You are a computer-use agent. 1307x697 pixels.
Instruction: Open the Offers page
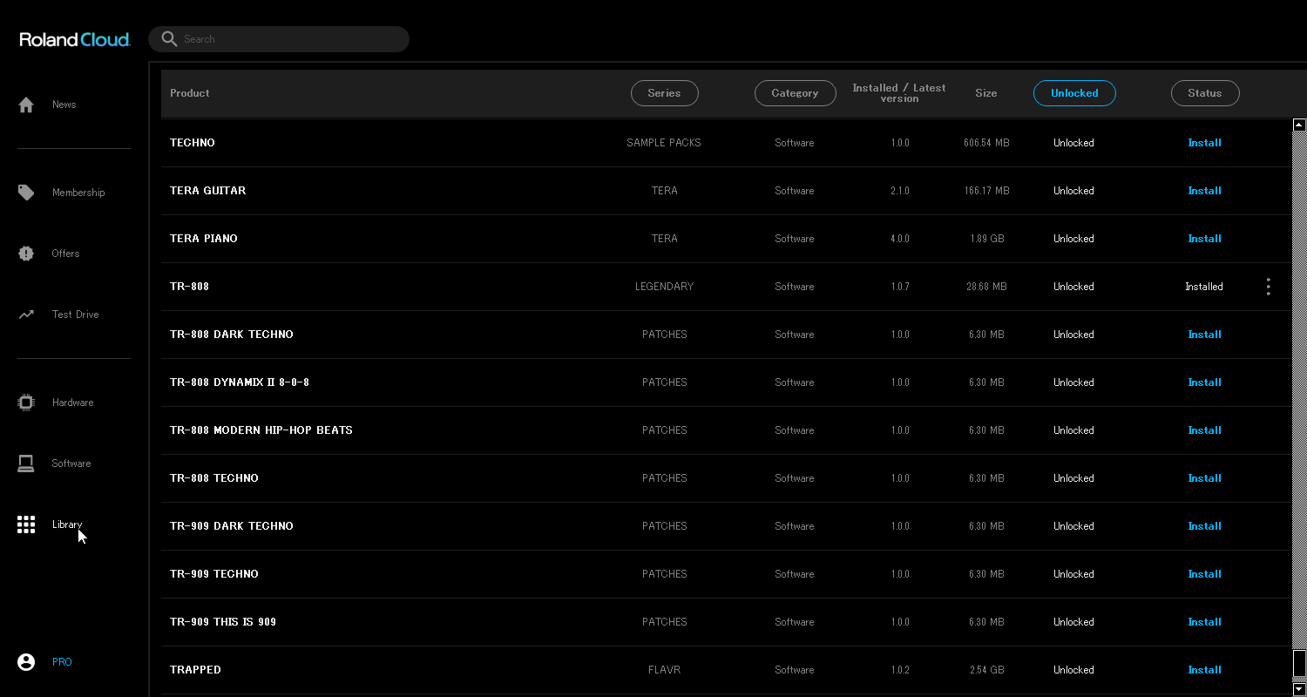pos(65,254)
